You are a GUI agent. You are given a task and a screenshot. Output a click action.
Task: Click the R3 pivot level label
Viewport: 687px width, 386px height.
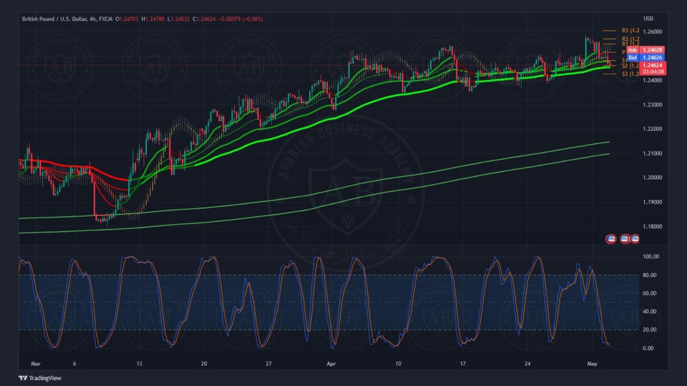tap(630, 31)
